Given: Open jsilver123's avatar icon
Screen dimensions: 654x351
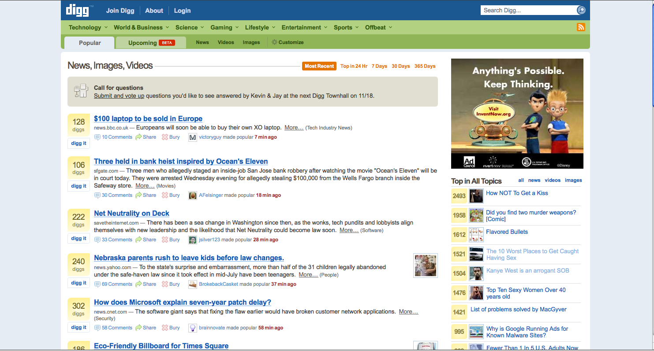Looking at the screenshot, I should 192,240.
